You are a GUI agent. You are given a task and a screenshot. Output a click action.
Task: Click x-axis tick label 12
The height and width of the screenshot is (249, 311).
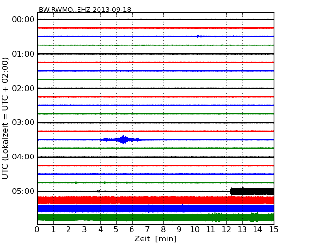point(226,230)
